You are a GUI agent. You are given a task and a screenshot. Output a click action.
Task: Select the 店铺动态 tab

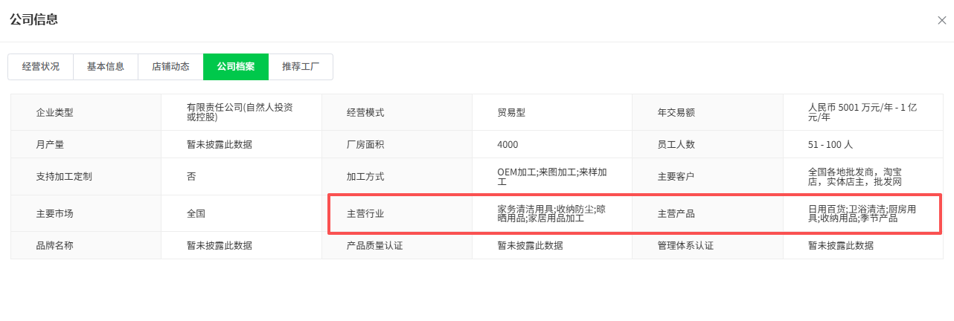click(170, 66)
